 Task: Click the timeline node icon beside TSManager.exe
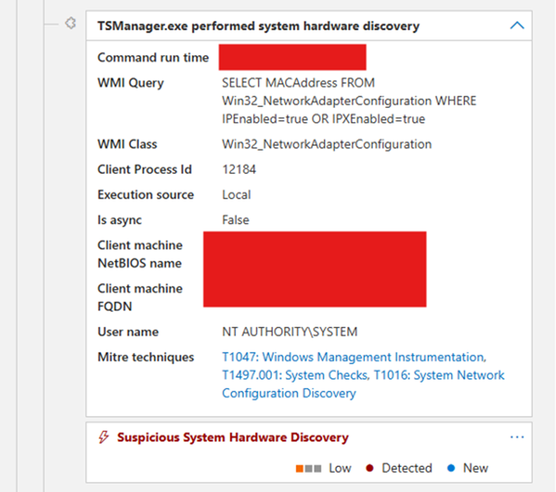71,24
